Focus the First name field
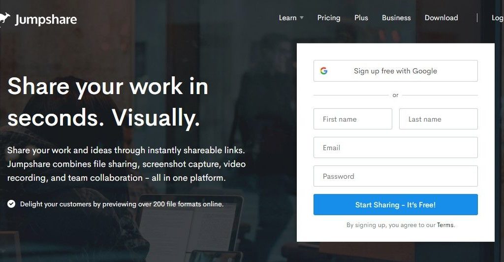The height and width of the screenshot is (262, 504). coord(352,119)
